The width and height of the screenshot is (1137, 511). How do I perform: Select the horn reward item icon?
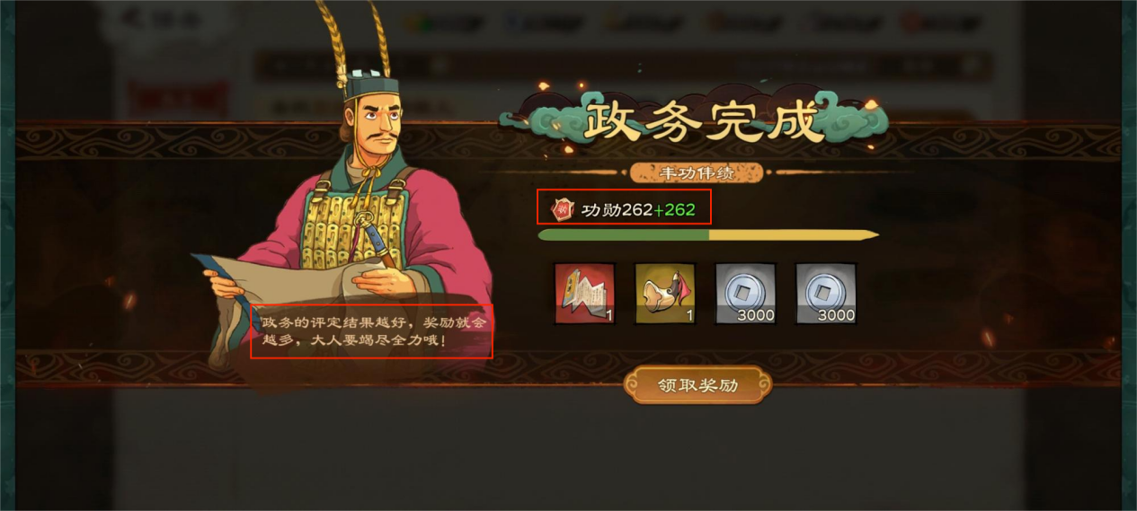point(665,294)
